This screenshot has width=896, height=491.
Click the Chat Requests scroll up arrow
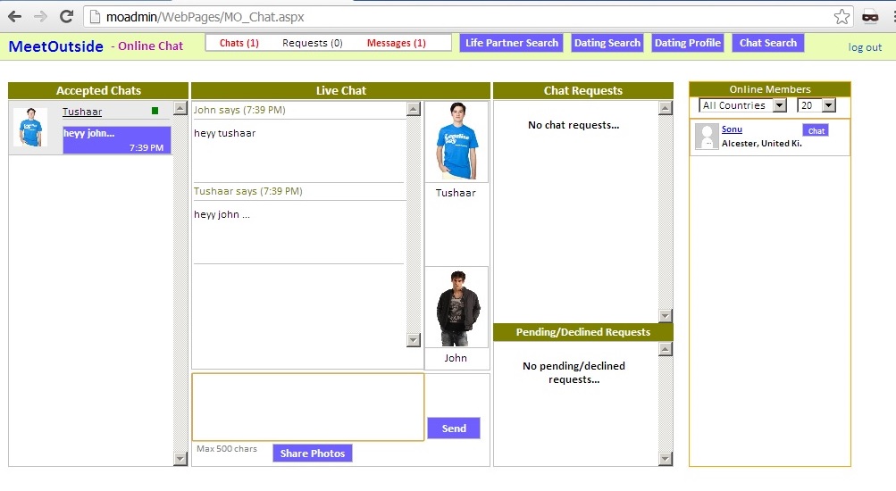click(x=666, y=108)
